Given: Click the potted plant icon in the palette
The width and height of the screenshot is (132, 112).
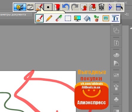Looking at the screenshot, I should tap(96, 18).
